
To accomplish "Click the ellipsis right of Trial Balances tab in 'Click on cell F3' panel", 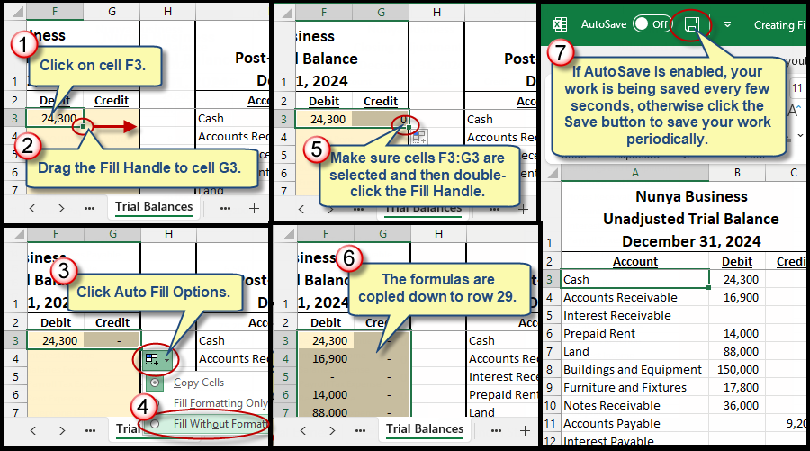I will coord(225,208).
